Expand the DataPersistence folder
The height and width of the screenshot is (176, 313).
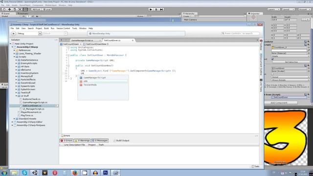coord(16,60)
